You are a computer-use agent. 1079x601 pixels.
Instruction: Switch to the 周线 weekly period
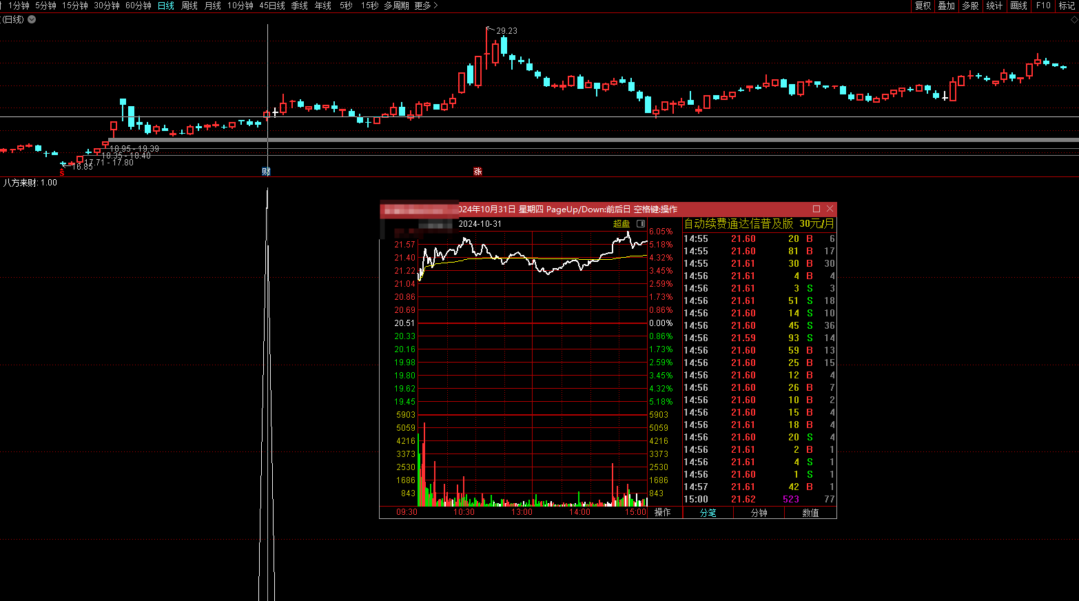tap(189, 6)
